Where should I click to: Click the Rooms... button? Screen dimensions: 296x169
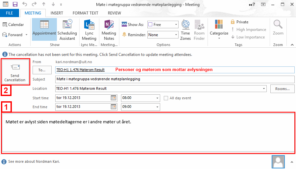[x=282, y=89]
